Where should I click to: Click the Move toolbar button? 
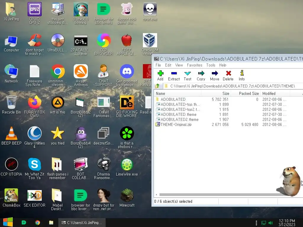pyautogui.click(x=215, y=75)
